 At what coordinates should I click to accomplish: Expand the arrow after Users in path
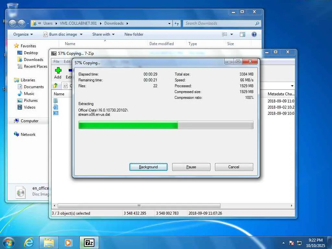(x=56, y=23)
